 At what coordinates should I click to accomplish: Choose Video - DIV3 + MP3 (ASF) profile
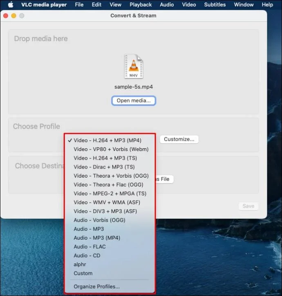click(110, 211)
